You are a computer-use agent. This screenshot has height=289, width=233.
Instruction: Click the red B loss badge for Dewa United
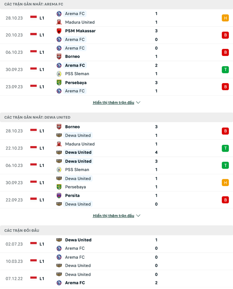coord(226,131)
